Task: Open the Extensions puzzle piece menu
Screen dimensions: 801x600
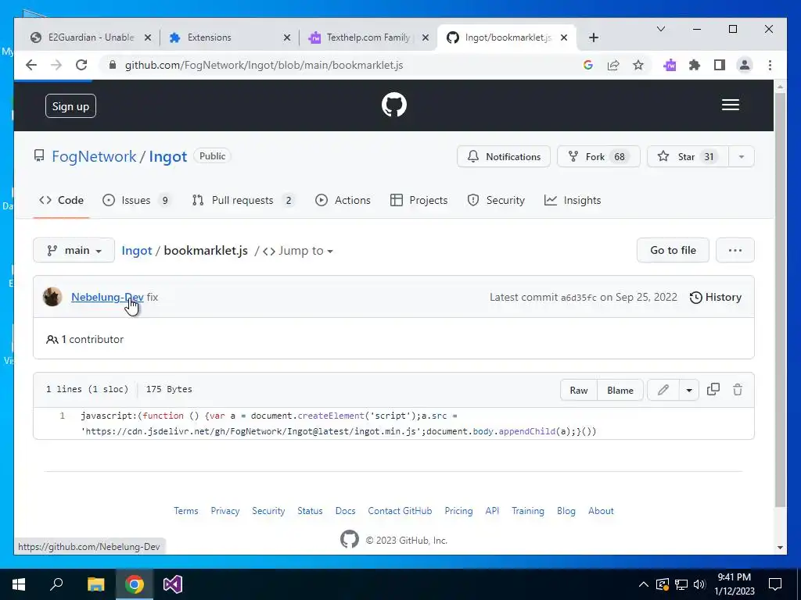Action: click(695, 66)
